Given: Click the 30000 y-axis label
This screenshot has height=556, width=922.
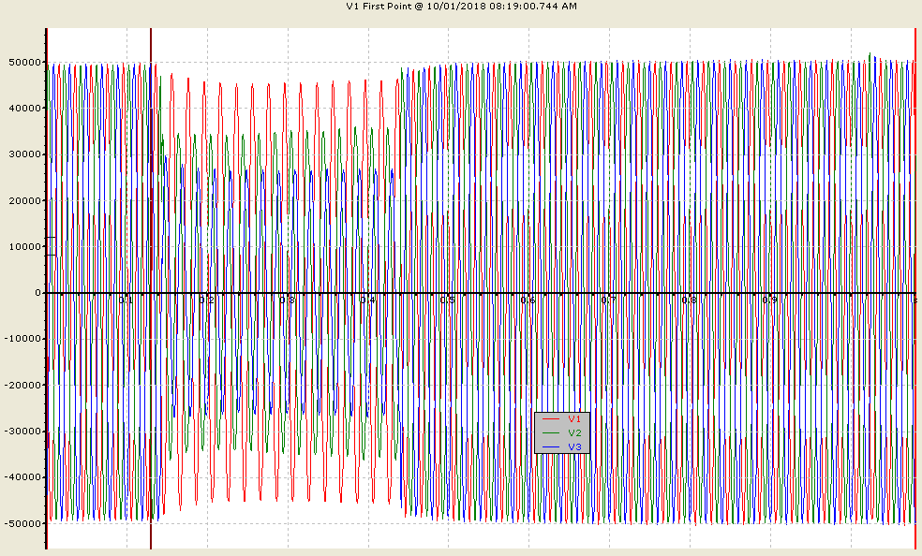Looking at the screenshot, I should coord(24,154).
